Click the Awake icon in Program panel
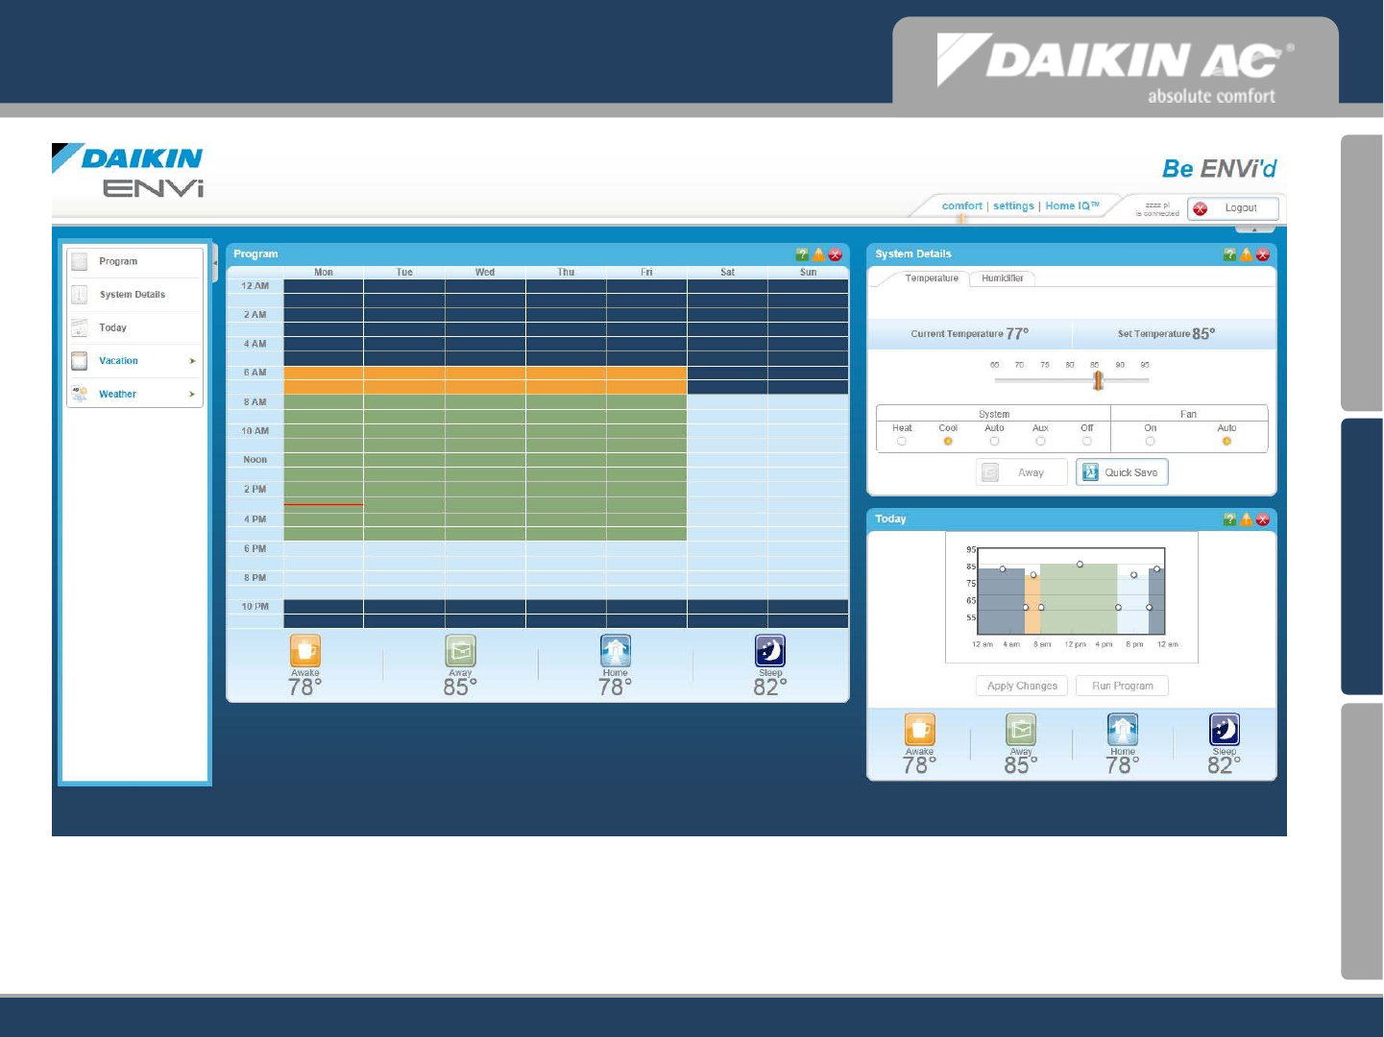The image size is (1384, 1037). point(305,650)
